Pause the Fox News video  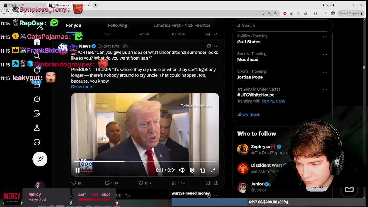[77, 170]
